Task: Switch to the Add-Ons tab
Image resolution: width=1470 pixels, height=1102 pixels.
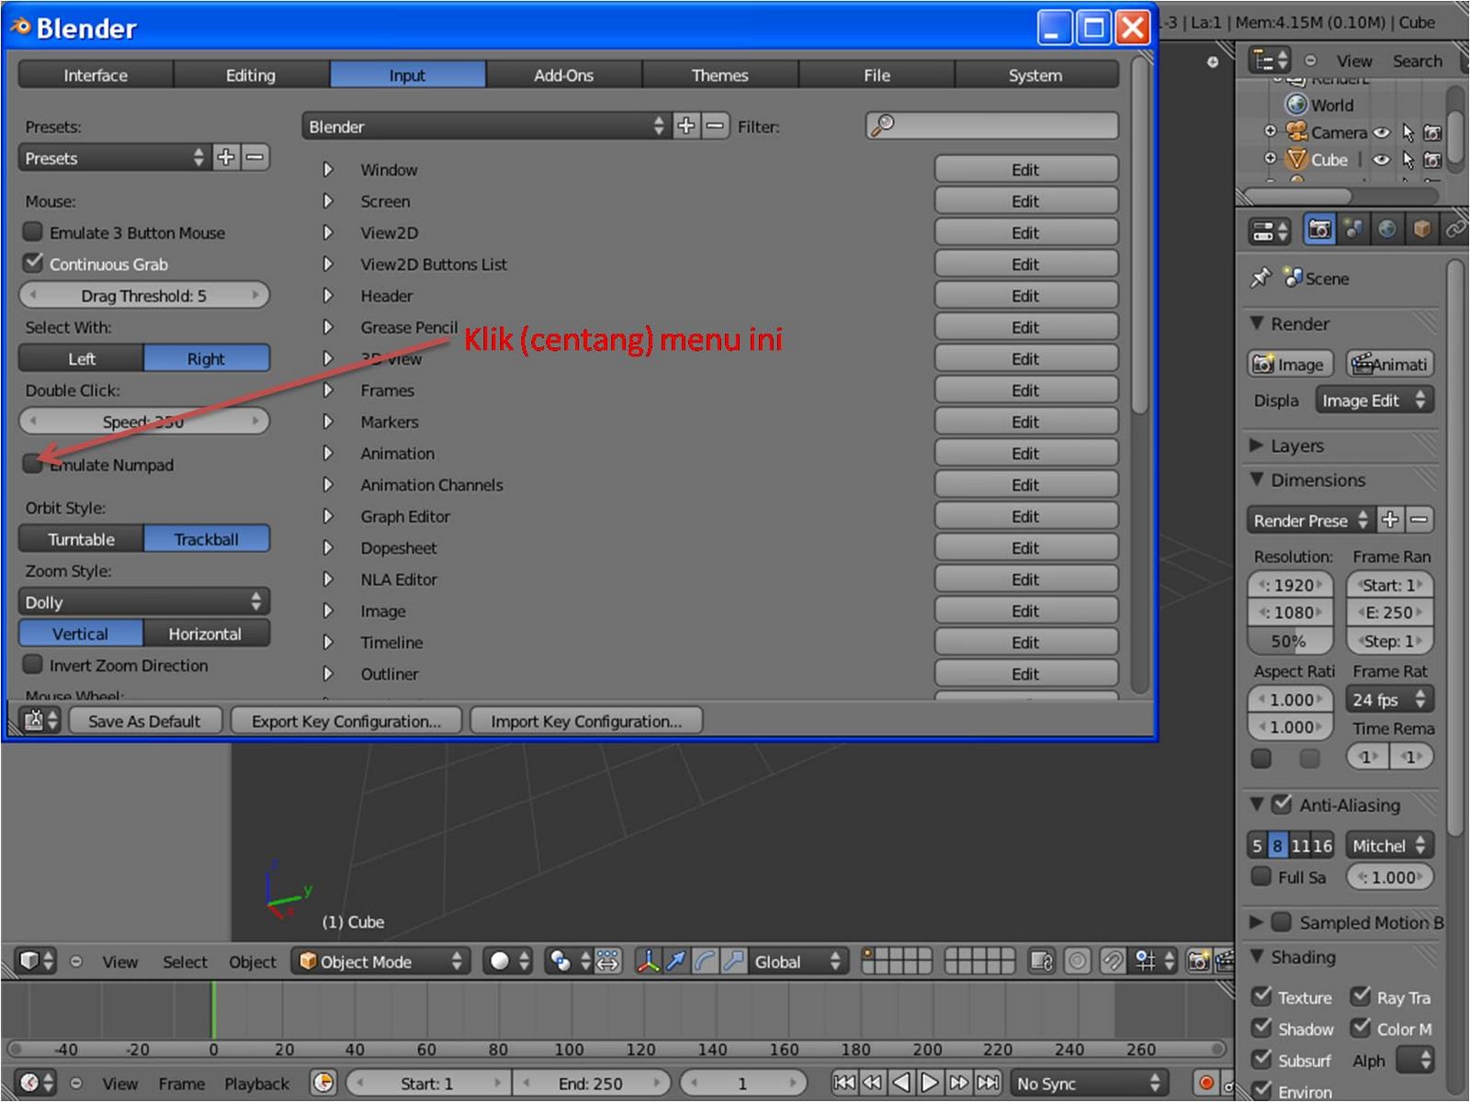Action: [x=564, y=75]
